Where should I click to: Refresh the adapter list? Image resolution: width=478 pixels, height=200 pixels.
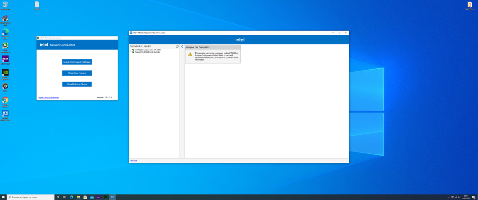click(x=177, y=47)
